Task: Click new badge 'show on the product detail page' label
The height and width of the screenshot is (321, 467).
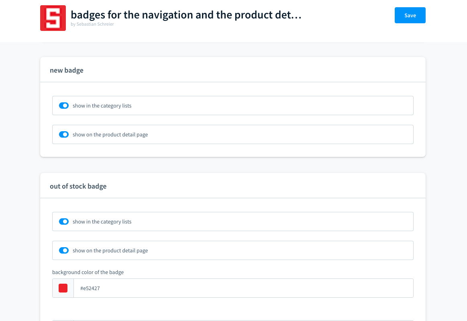Action: tap(110, 135)
